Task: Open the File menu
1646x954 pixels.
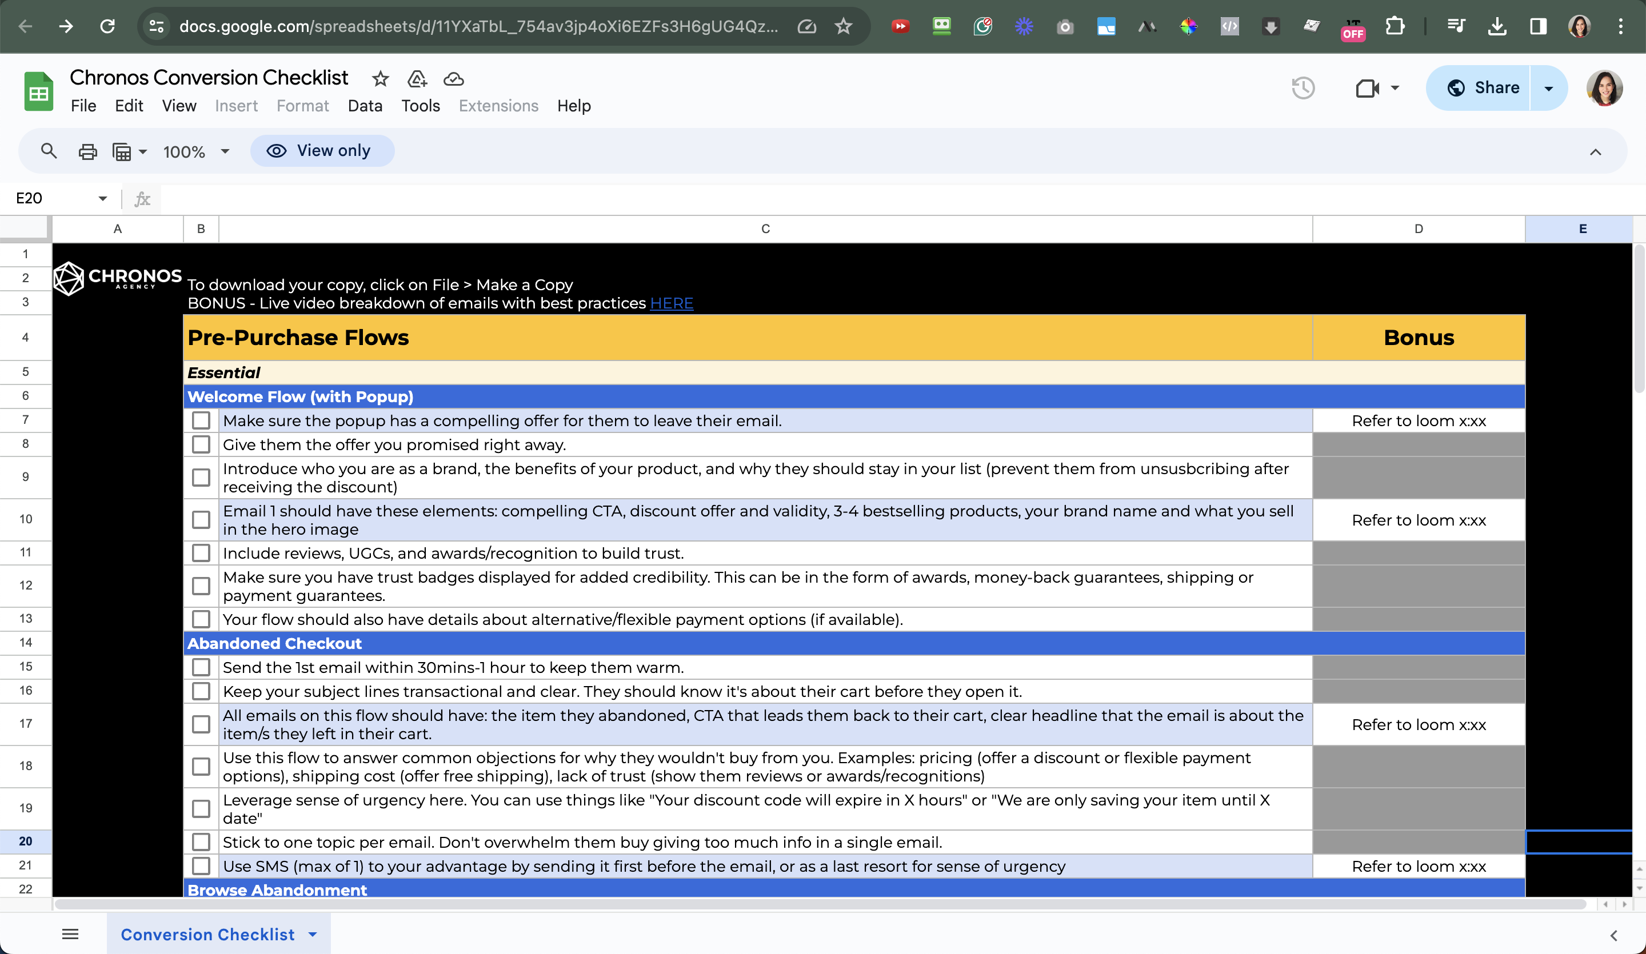Action: 83,106
